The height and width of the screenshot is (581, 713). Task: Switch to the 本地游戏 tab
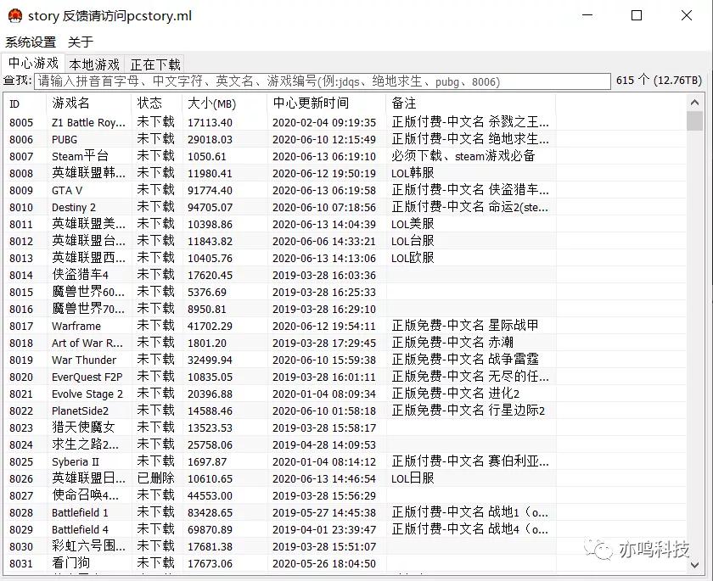pos(93,64)
